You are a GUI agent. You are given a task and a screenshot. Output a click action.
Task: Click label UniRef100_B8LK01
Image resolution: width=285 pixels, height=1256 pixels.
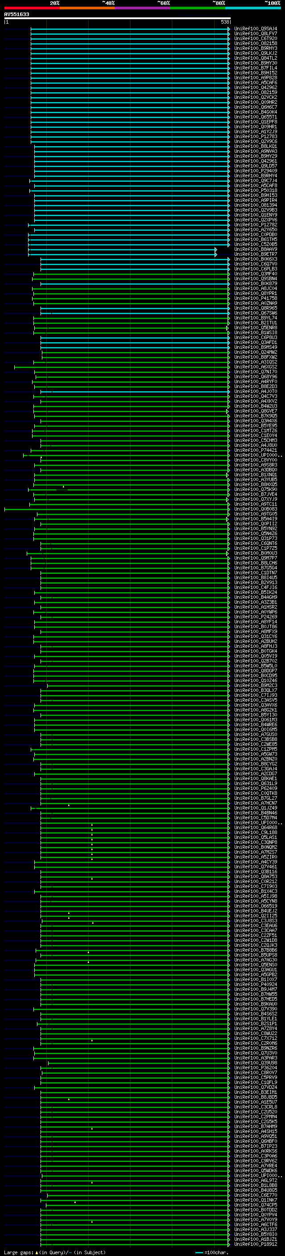(255, 146)
